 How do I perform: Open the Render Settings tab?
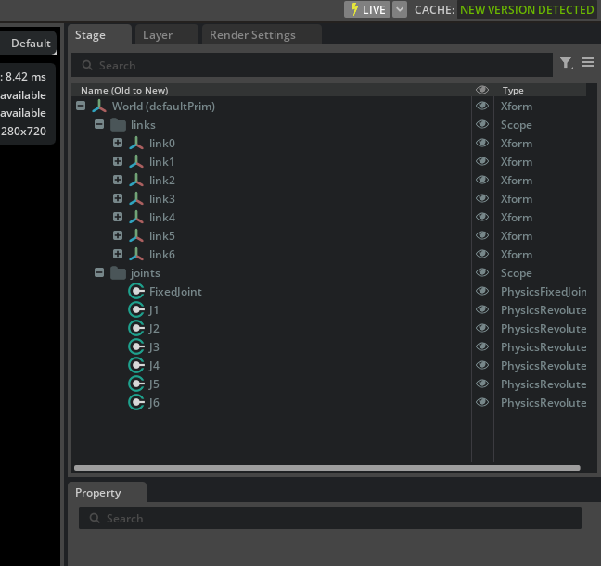[x=251, y=35]
